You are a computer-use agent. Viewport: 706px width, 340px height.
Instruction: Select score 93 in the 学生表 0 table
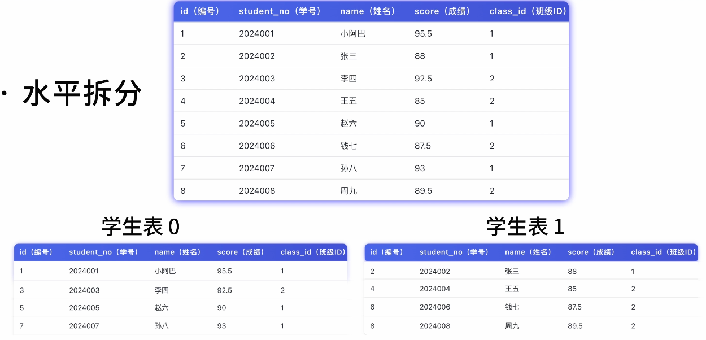pos(221,326)
